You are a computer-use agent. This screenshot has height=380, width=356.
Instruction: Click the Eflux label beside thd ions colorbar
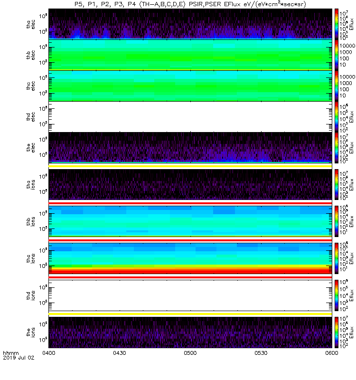(352, 295)
